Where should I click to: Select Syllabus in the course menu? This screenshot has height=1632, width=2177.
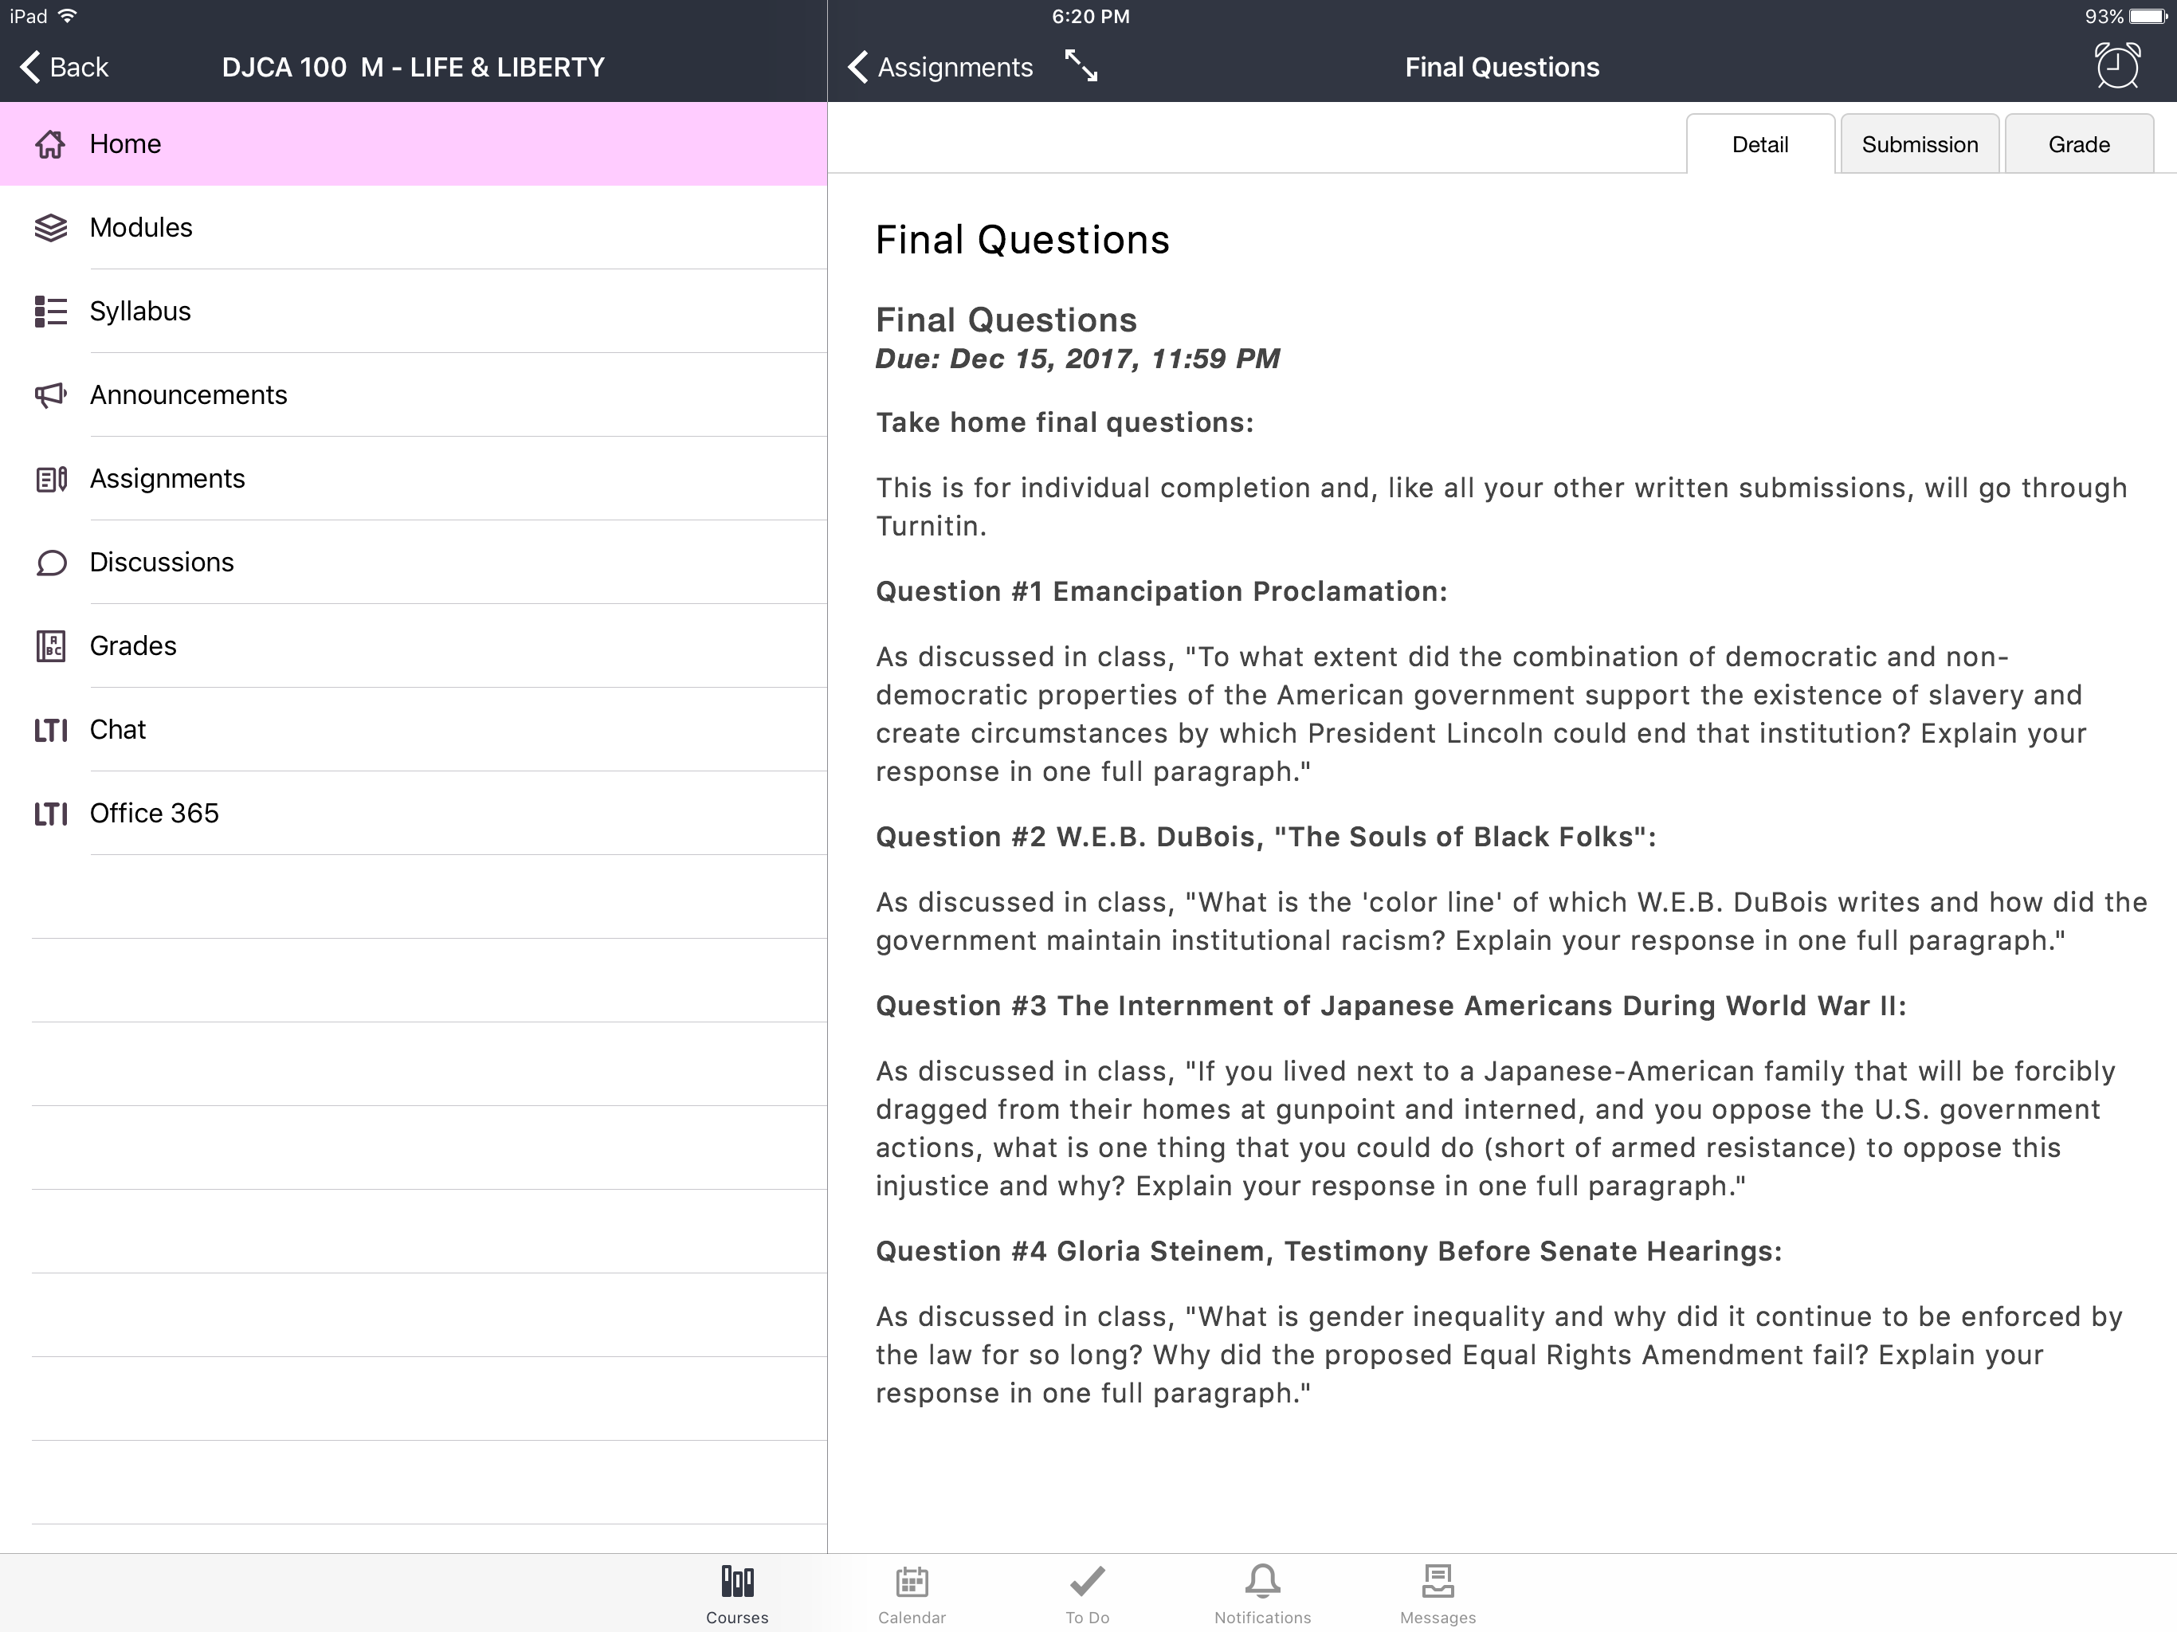tap(414, 311)
